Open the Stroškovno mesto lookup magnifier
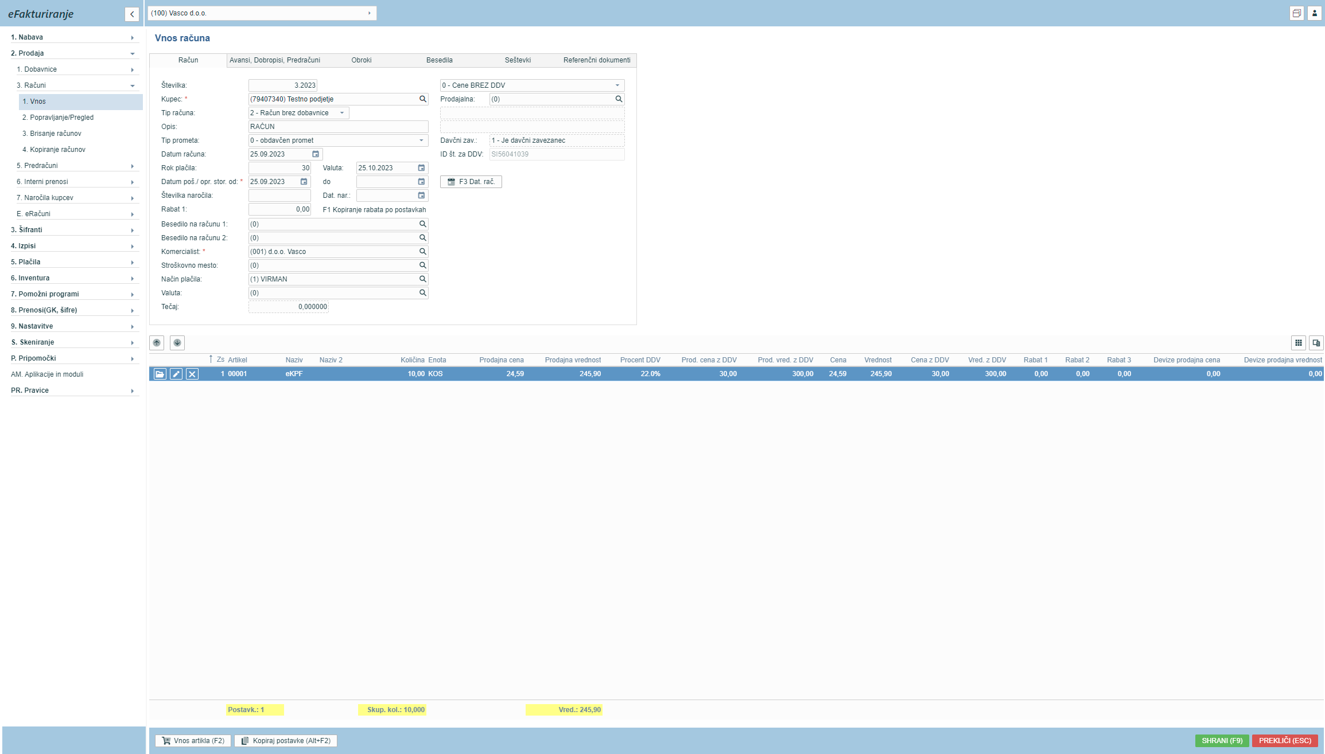Screen dimensions: 1325x754 422,265
